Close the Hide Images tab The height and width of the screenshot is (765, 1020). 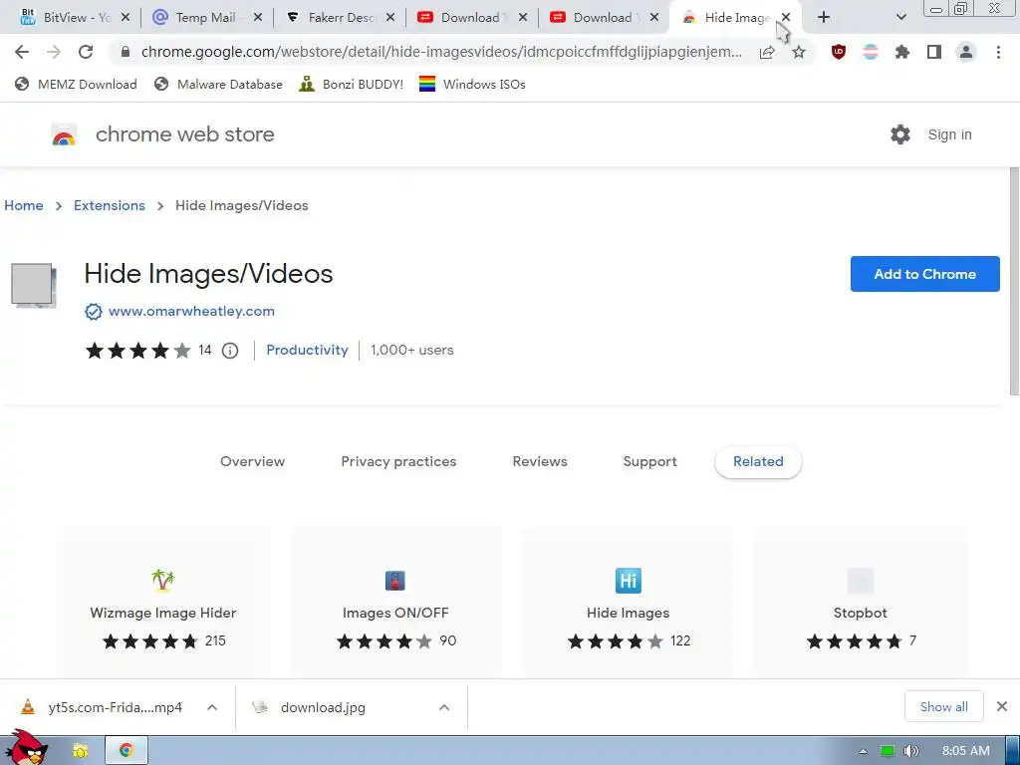pos(786,18)
